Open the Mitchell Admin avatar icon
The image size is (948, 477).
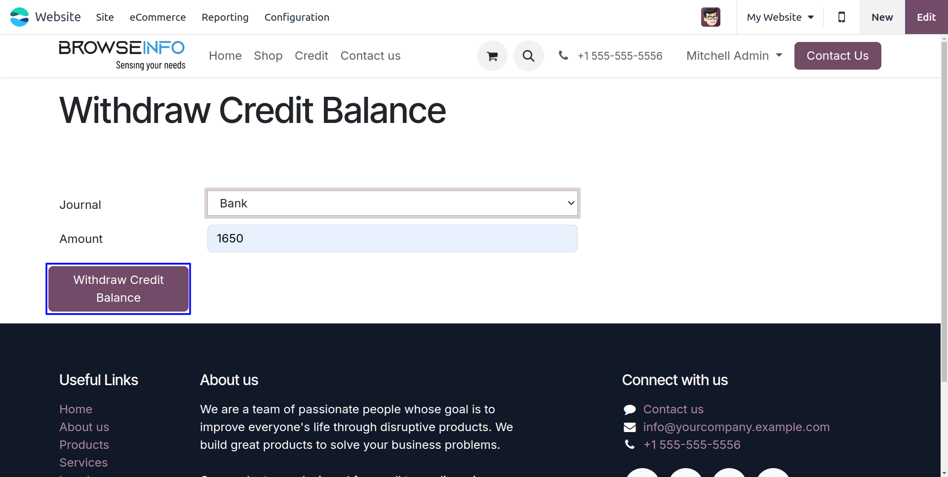(711, 17)
